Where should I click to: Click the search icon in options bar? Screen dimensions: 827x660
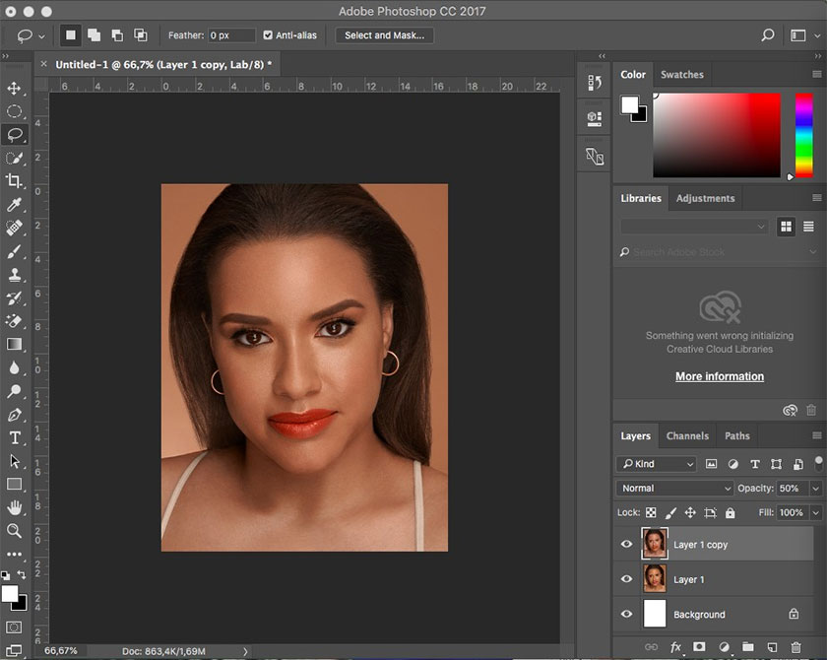[x=768, y=35]
